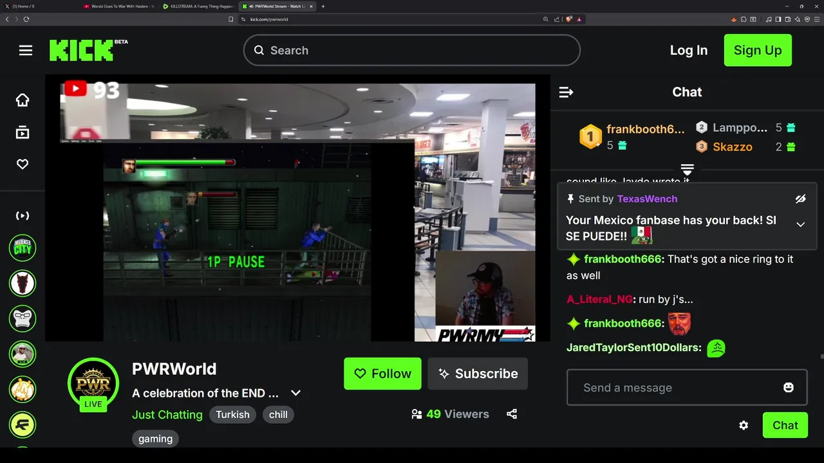This screenshot has width=824, height=463.
Task: Expand the pinned TexasWench message
Action: click(x=800, y=224)
